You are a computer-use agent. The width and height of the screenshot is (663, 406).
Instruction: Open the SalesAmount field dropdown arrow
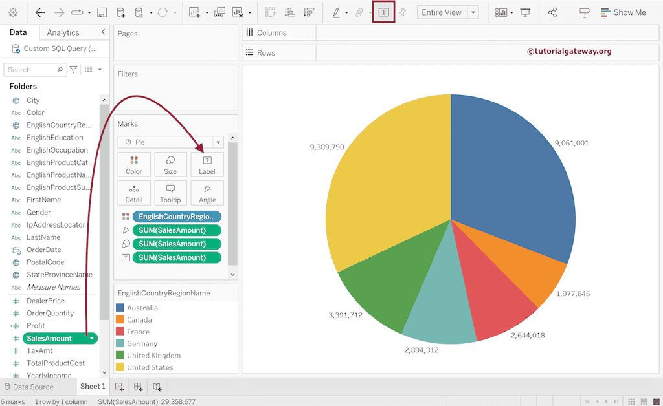[92, 339]
